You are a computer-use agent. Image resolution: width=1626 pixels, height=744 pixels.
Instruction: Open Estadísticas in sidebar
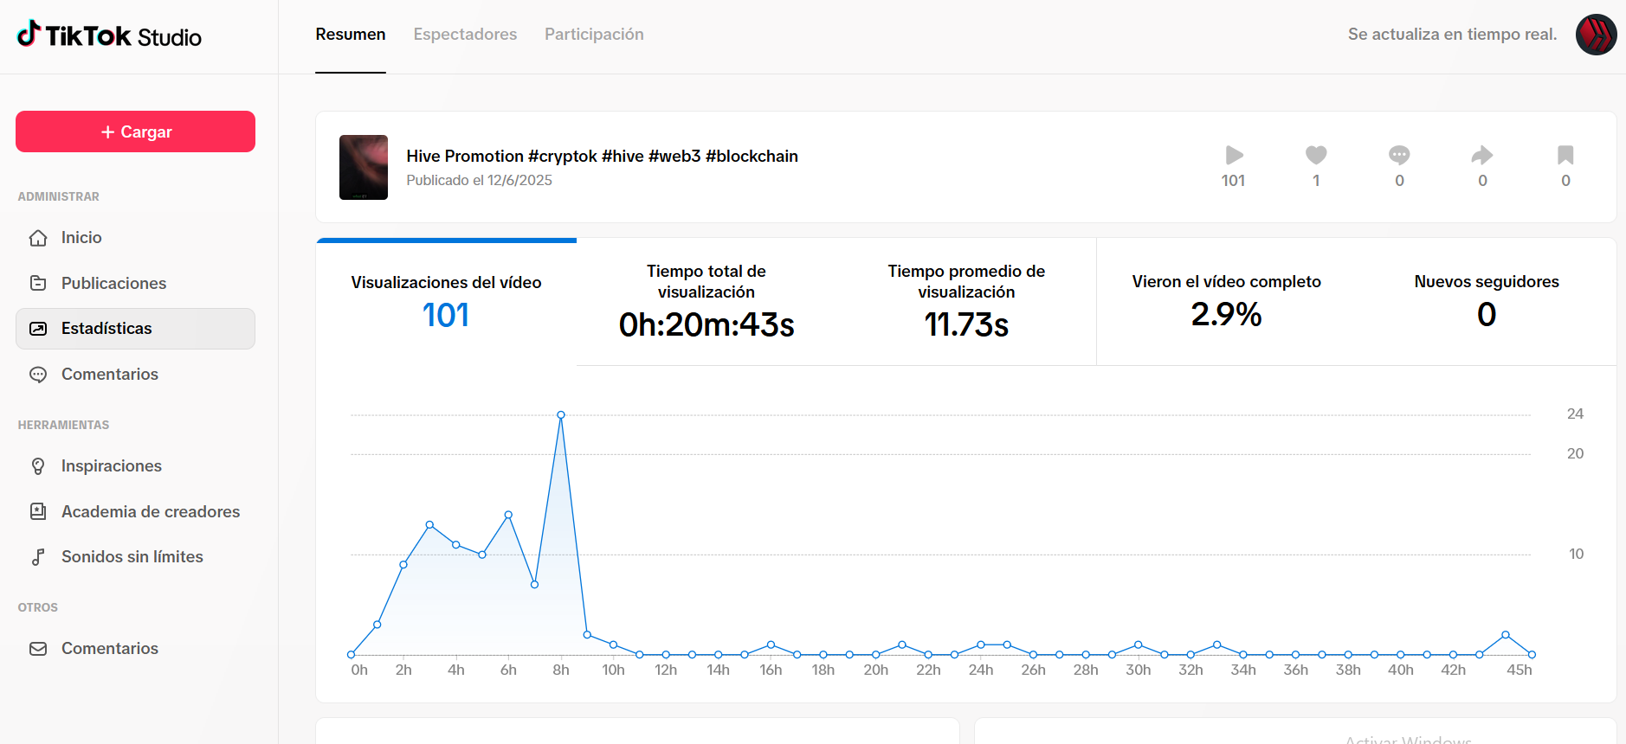tap(135, 329)
